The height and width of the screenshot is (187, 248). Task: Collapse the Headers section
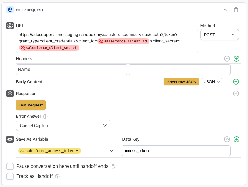click(227, 59)
